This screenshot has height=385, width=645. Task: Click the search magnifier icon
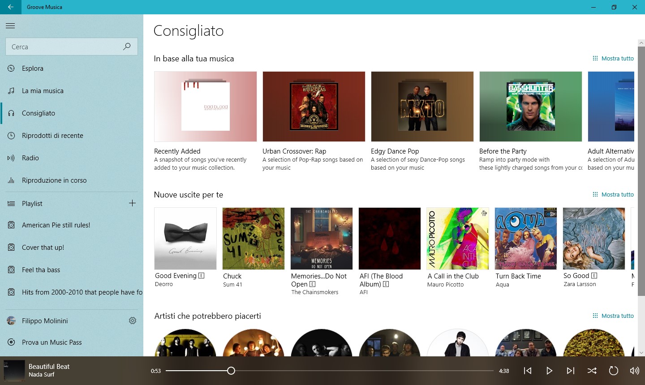(127, 47)
